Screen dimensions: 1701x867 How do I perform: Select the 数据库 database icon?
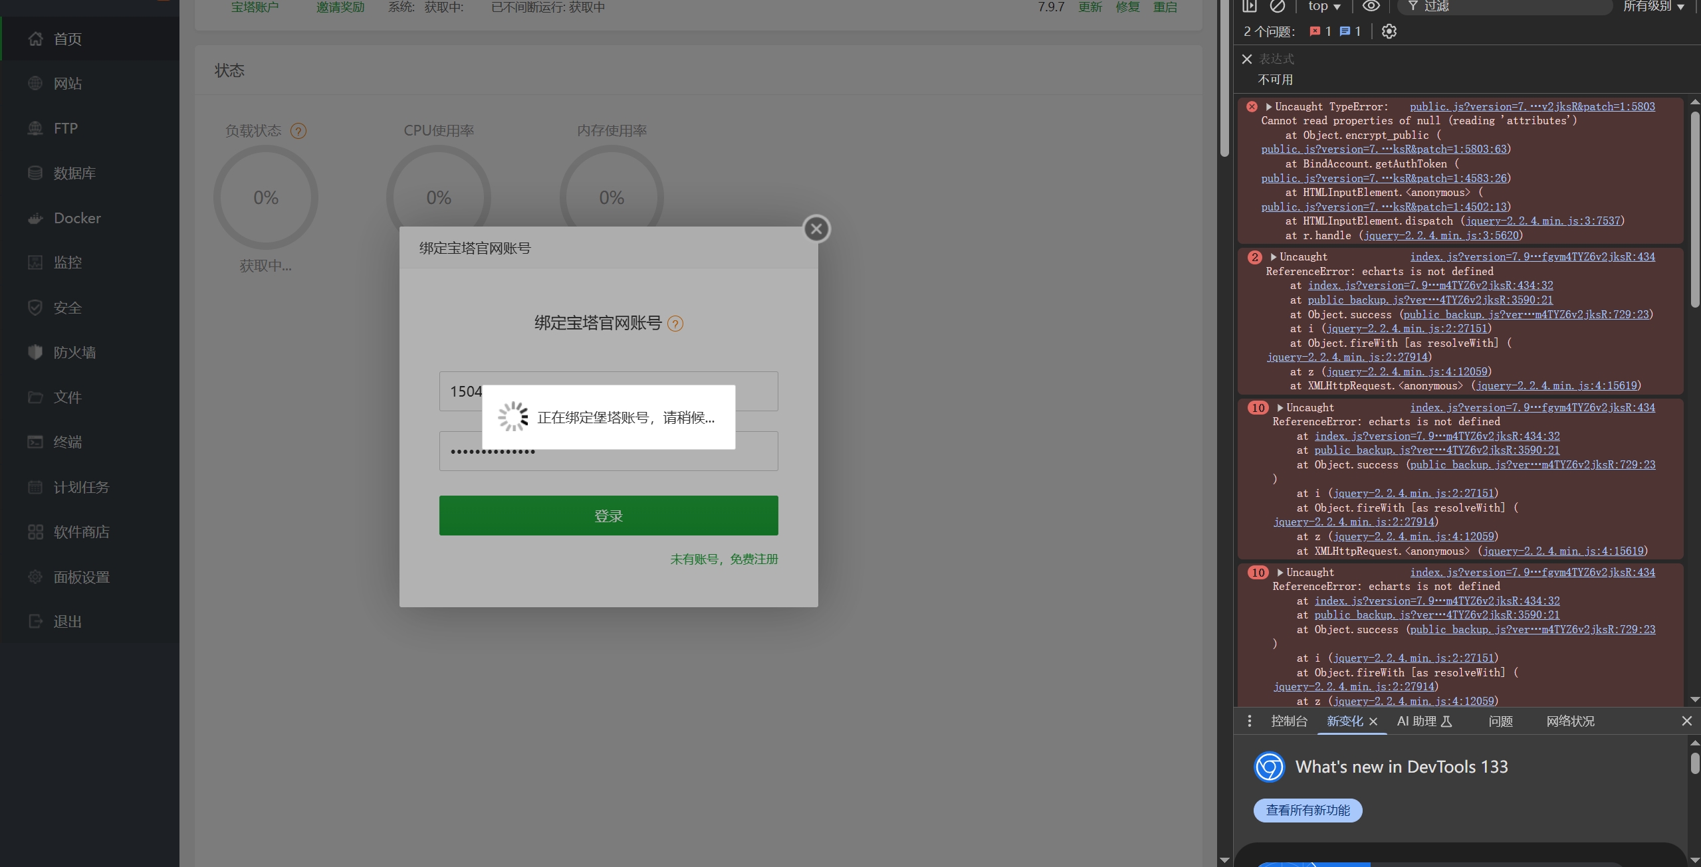[35, 173]
